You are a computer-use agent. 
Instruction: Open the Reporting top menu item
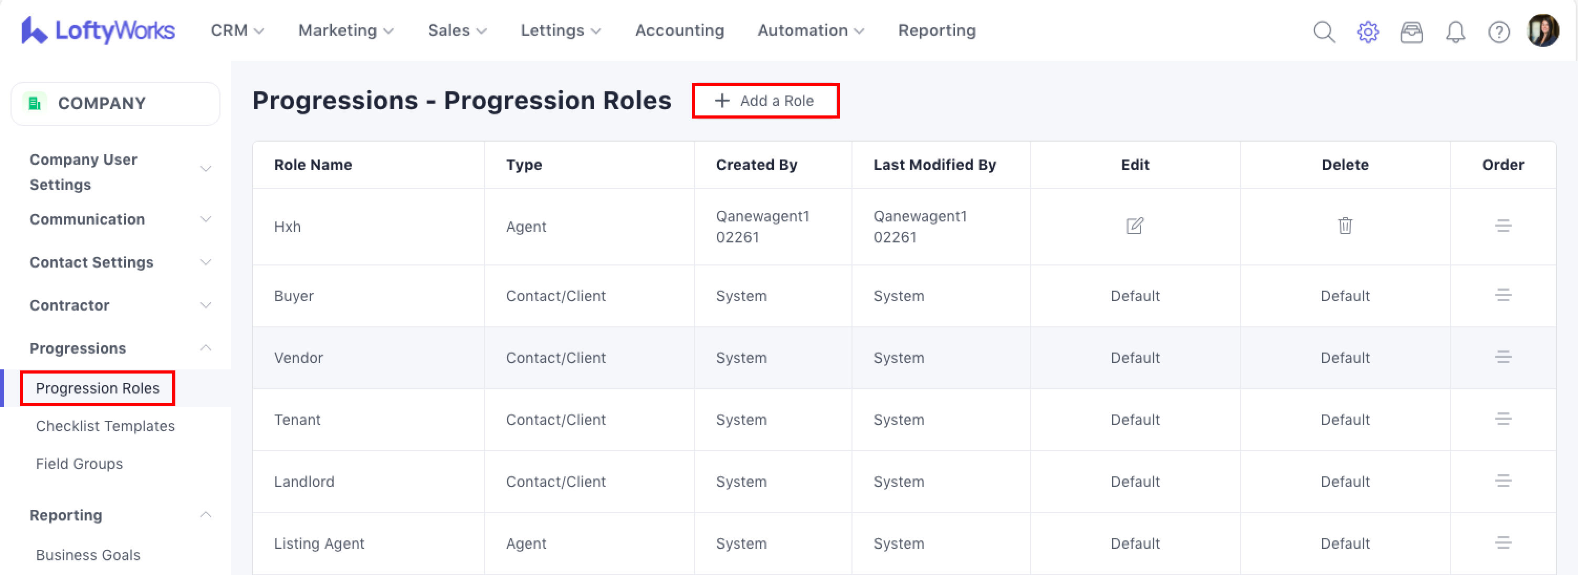(936, 30)
